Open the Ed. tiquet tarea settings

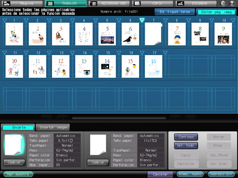pos(175,12)
